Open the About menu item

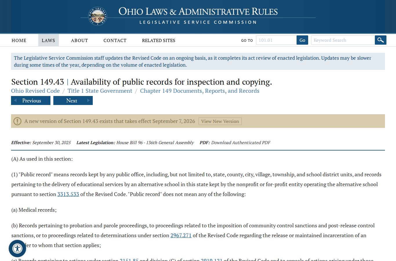tap(79, 40)
